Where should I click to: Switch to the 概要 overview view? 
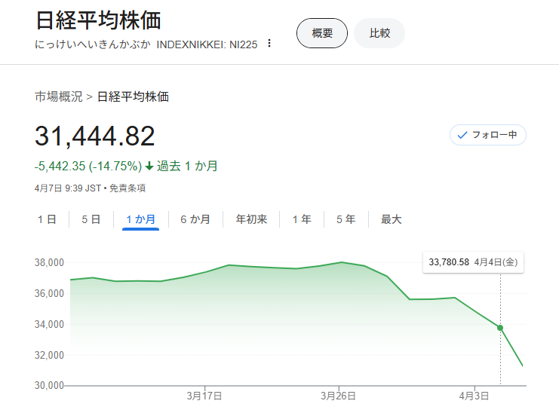322,33
